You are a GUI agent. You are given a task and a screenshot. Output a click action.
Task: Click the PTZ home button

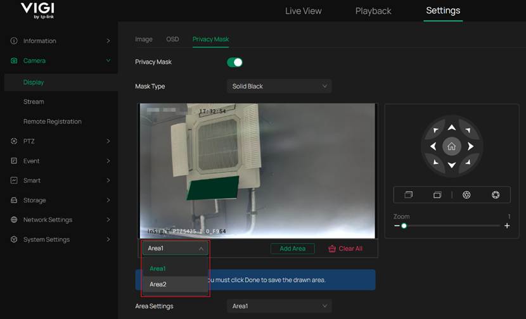(452, 146)
